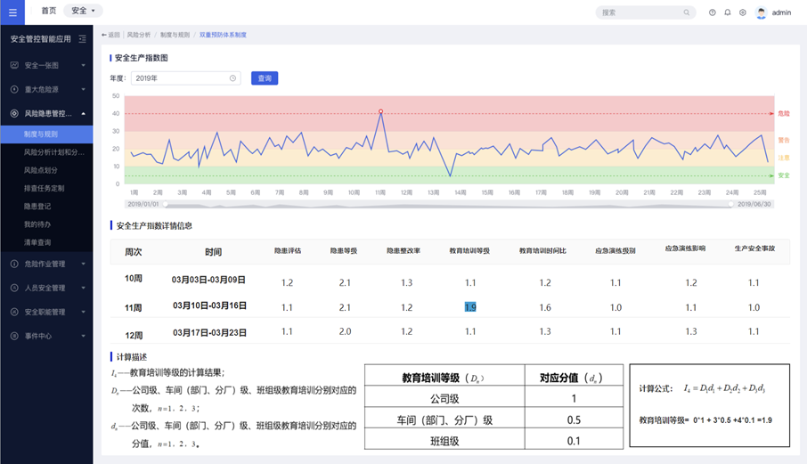Open help via the question mark icon

[713, 12]
